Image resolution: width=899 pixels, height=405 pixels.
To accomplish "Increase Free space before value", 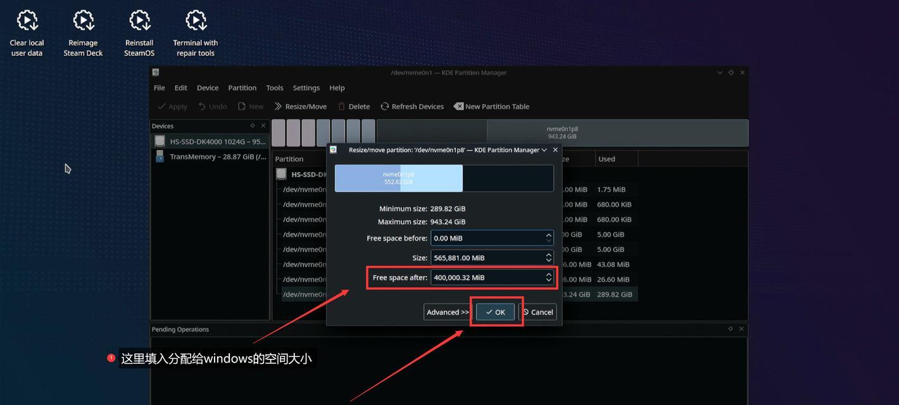I will tap(549, 235).
